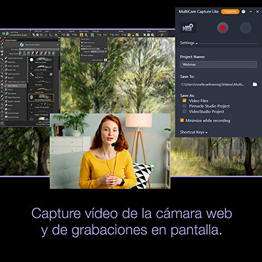
Task: Click brush variant list scrollbar
Action: [x=59, y=89]
